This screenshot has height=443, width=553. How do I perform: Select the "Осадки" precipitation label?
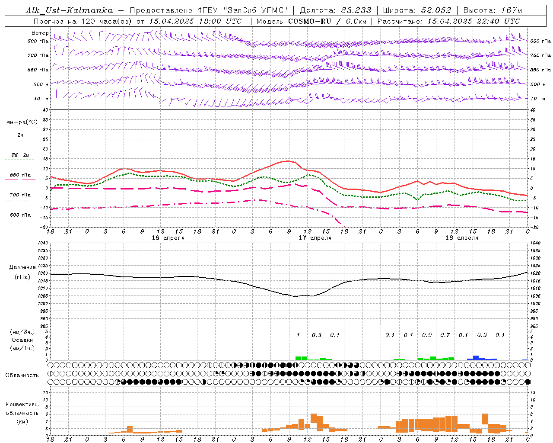click(22, 340)
